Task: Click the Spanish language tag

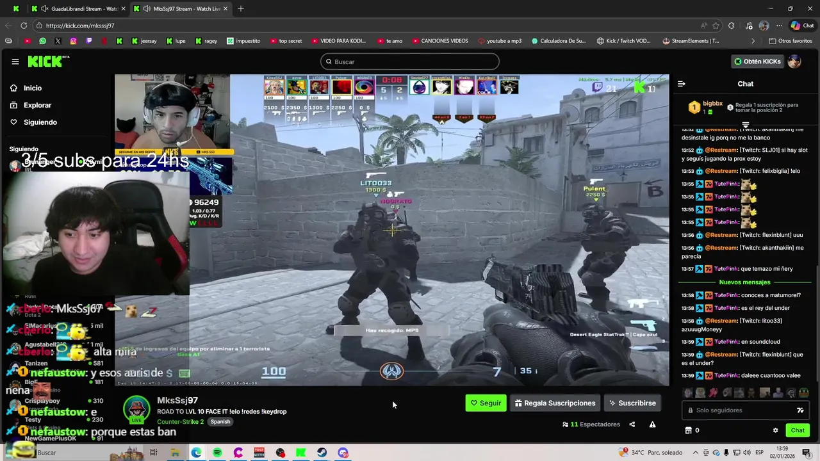Action: point(220,422)
